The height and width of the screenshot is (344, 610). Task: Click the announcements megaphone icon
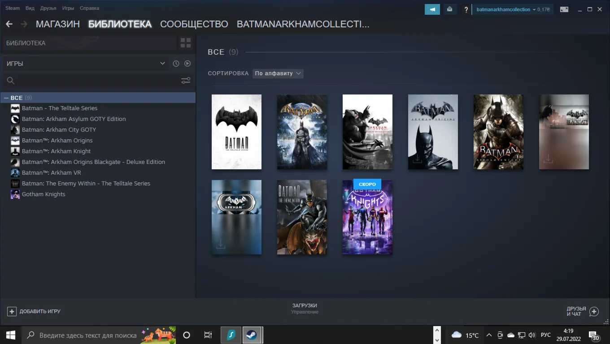click(x=432, y=9)
